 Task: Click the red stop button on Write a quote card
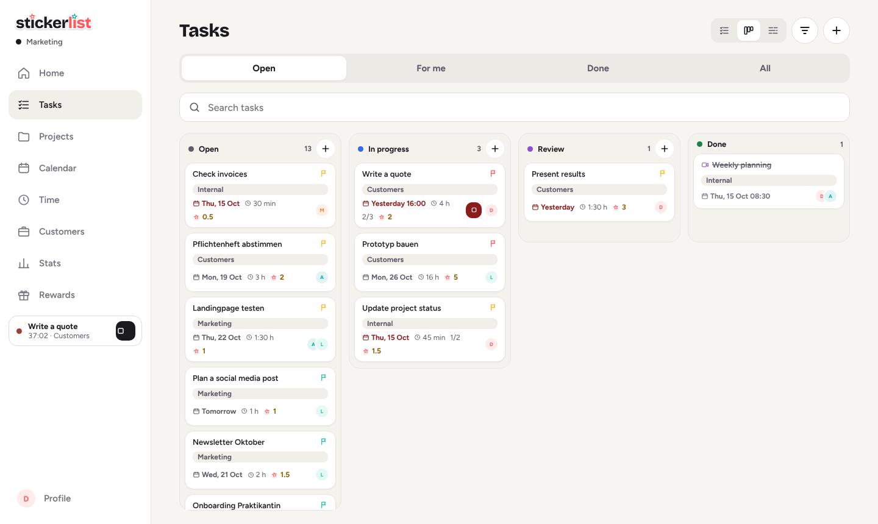coord(474,210)
